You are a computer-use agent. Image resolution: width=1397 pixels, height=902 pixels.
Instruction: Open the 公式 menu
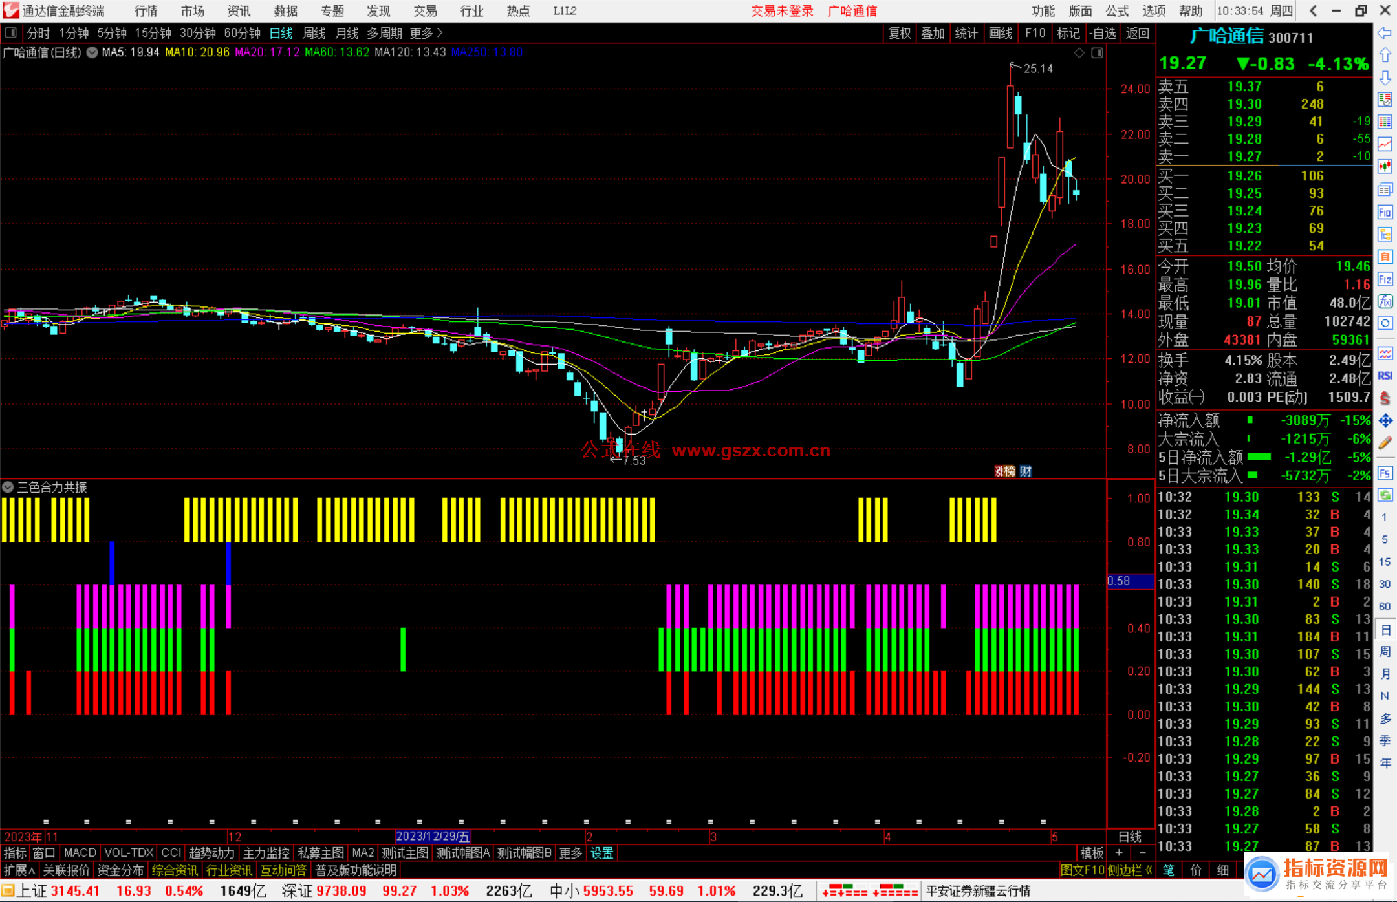[1117, 10]
